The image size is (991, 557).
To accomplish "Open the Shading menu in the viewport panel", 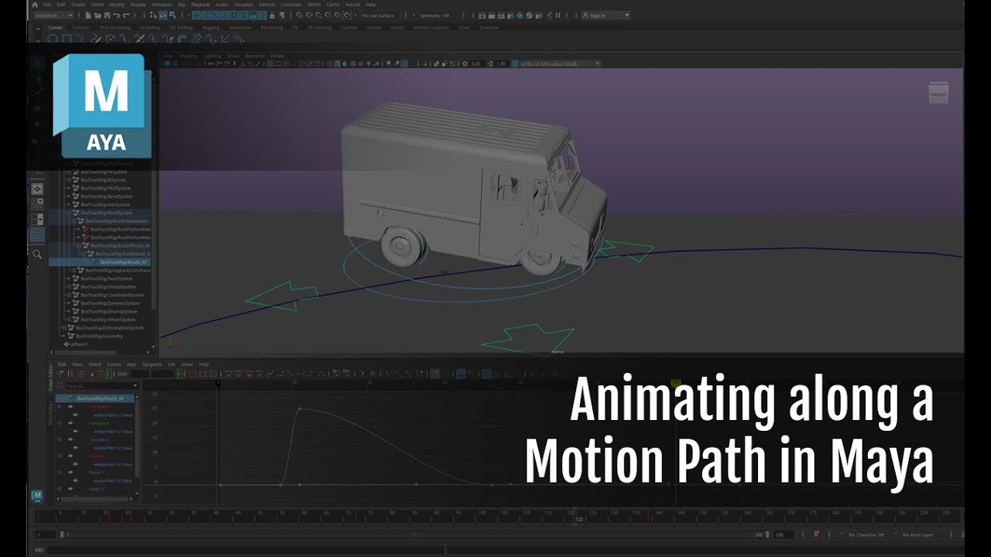I will pyautogui.click(x=188, y=56).
